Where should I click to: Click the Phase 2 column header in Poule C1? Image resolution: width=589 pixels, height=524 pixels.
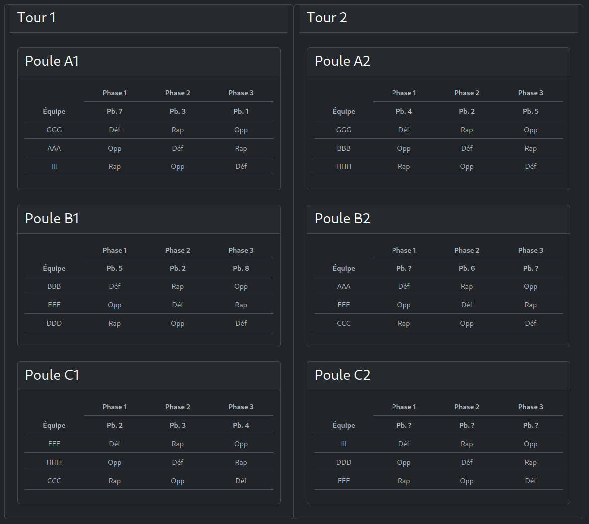[178, 406]
